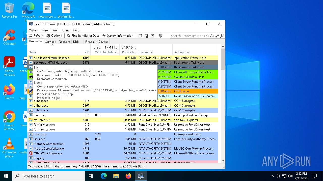Select backgroundTaskHost.exe row with PID 3172
Screen dimensions: 323x181
click(123, 63)
